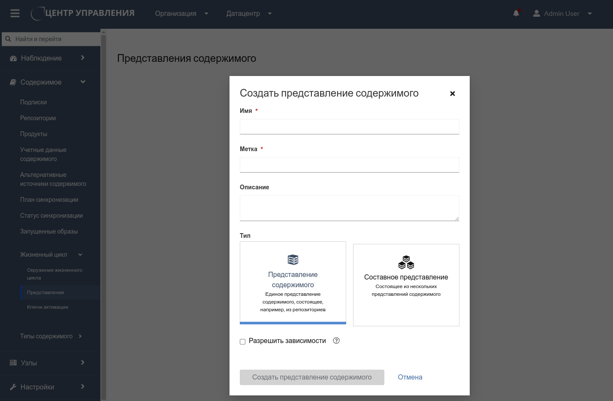Open the Организация dropdown
Viewport: 613px width, 401px height.
coord(181,13)
